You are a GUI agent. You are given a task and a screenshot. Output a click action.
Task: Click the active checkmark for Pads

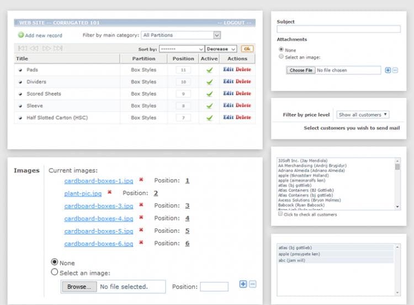pos(209,70)
